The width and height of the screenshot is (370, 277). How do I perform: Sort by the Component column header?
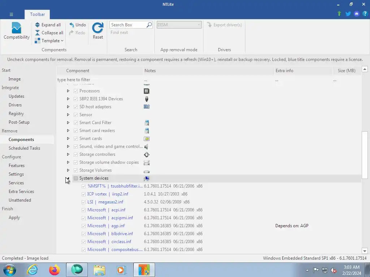pyautogui.click(x=100, y=71)
